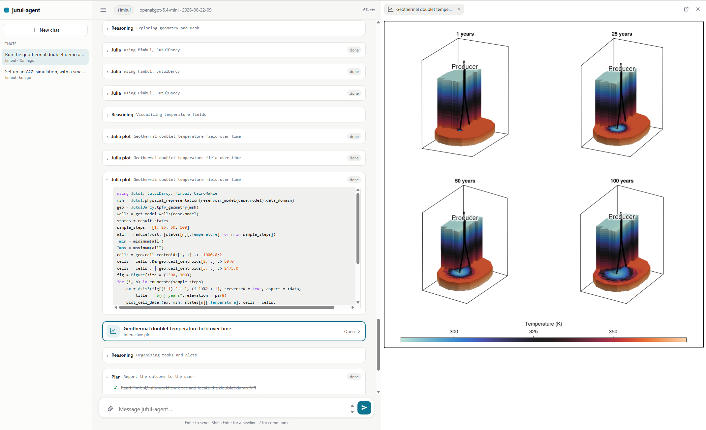Click the chat vertical scrollbar thumb
706x430 pixels.
378,345
